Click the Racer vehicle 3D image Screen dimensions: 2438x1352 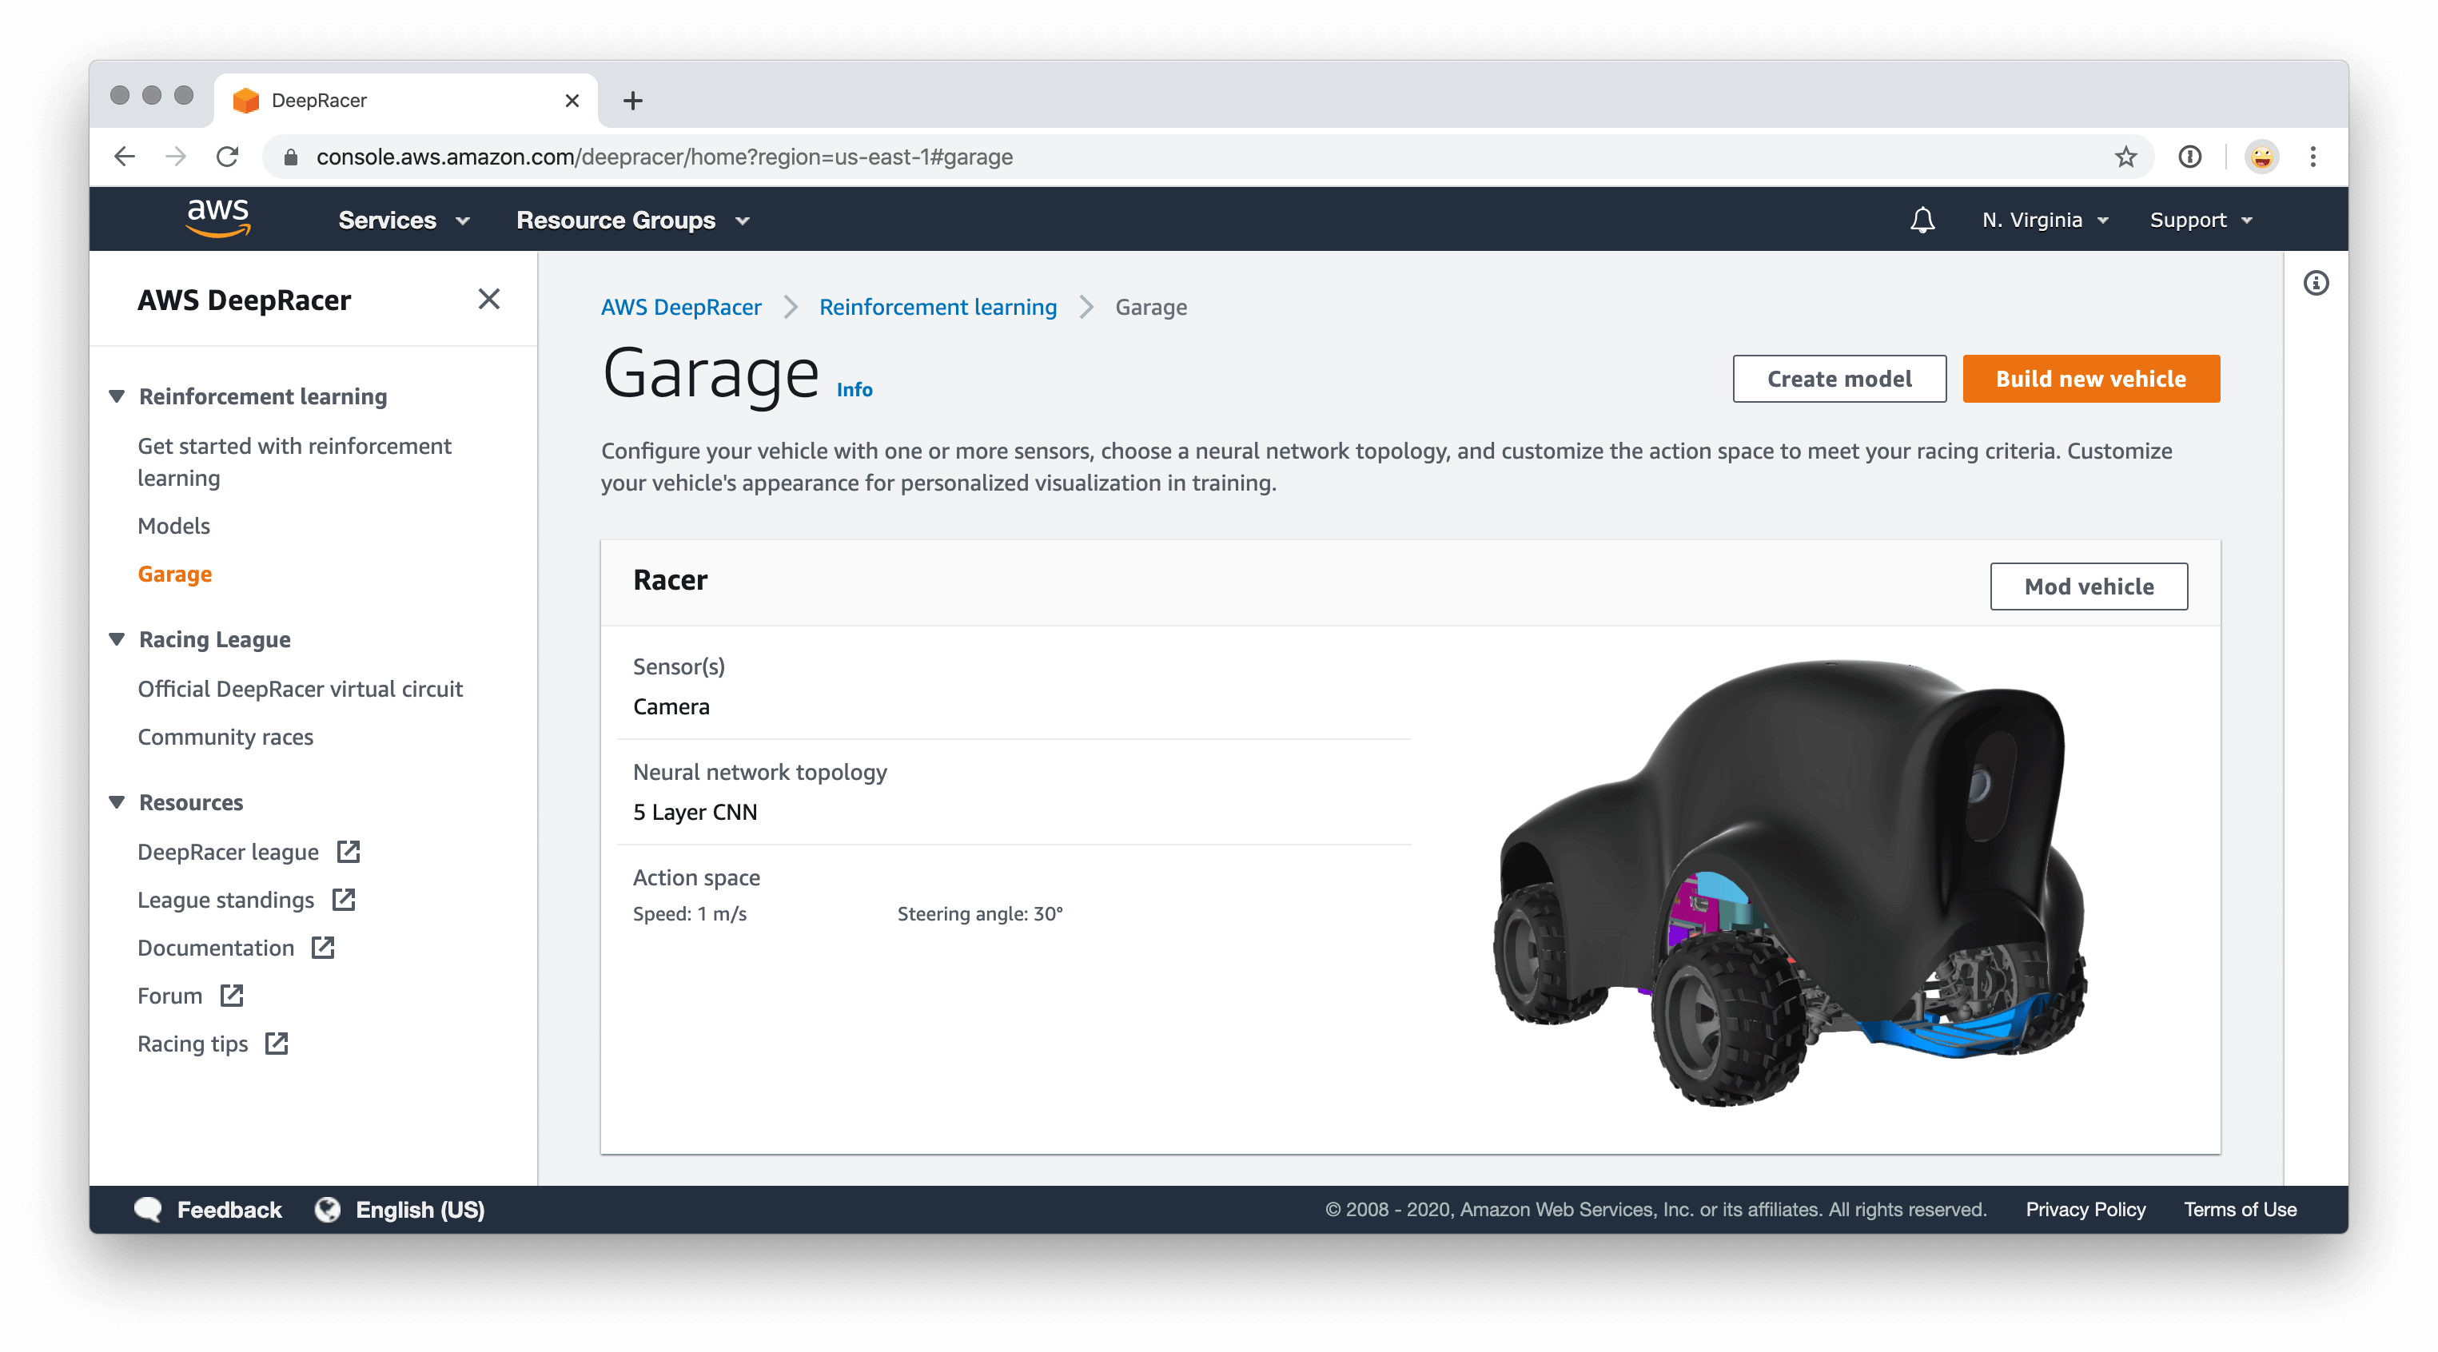click(x=1791, y=883)
